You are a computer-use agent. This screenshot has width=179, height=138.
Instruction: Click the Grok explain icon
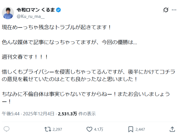click(x=166, y=10)
